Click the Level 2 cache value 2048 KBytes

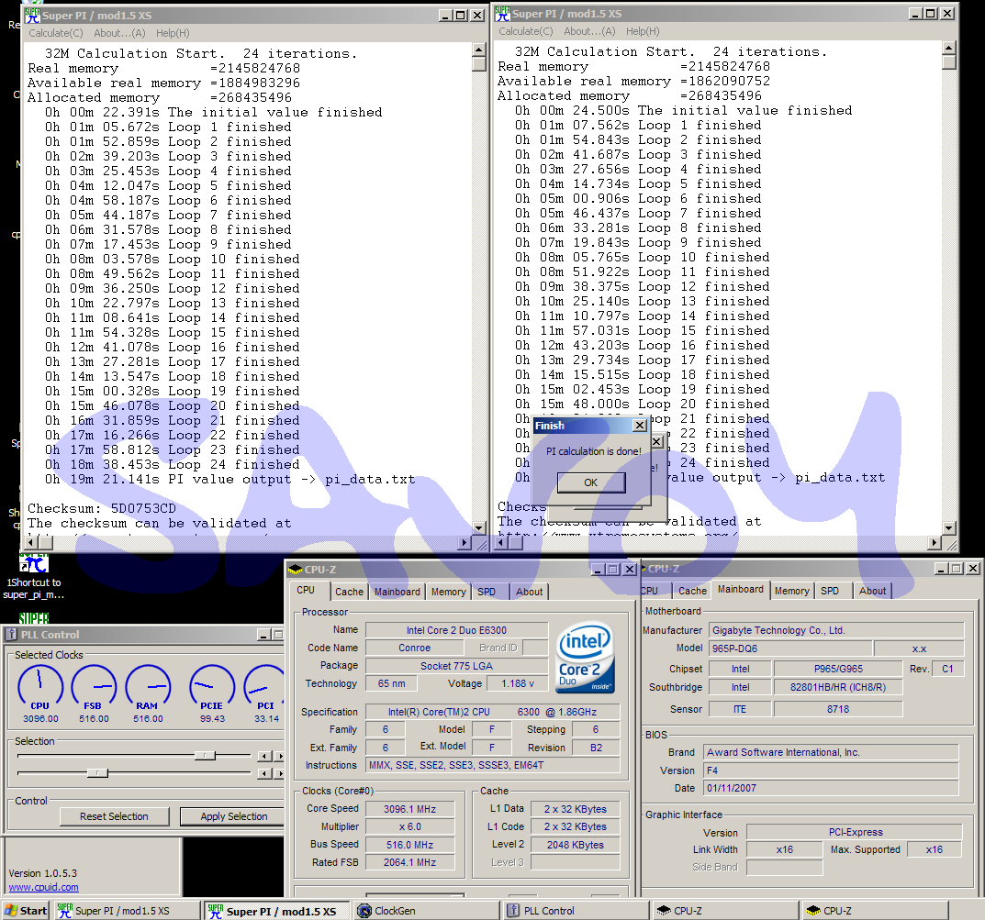point(576,846)
